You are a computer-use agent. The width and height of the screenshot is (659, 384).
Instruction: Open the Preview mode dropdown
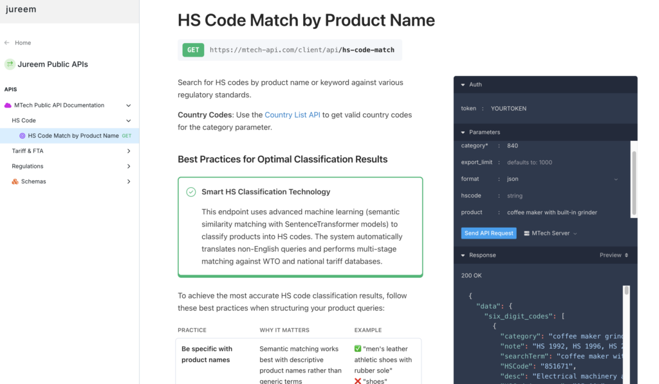(x=613, y=255)
